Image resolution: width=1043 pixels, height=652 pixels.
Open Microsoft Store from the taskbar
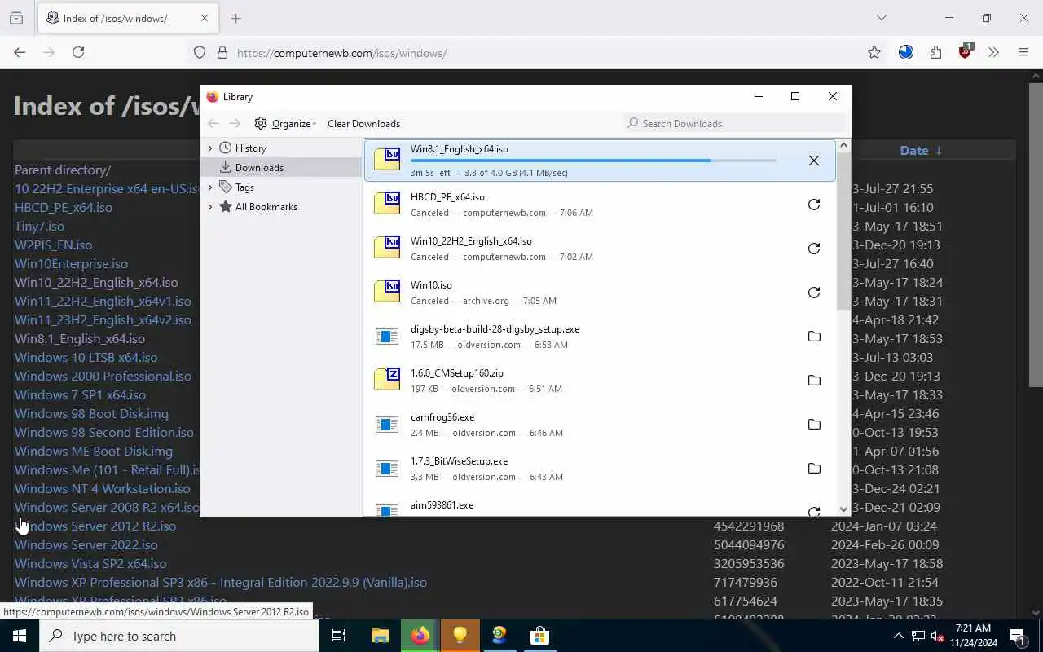pos(539,636)
